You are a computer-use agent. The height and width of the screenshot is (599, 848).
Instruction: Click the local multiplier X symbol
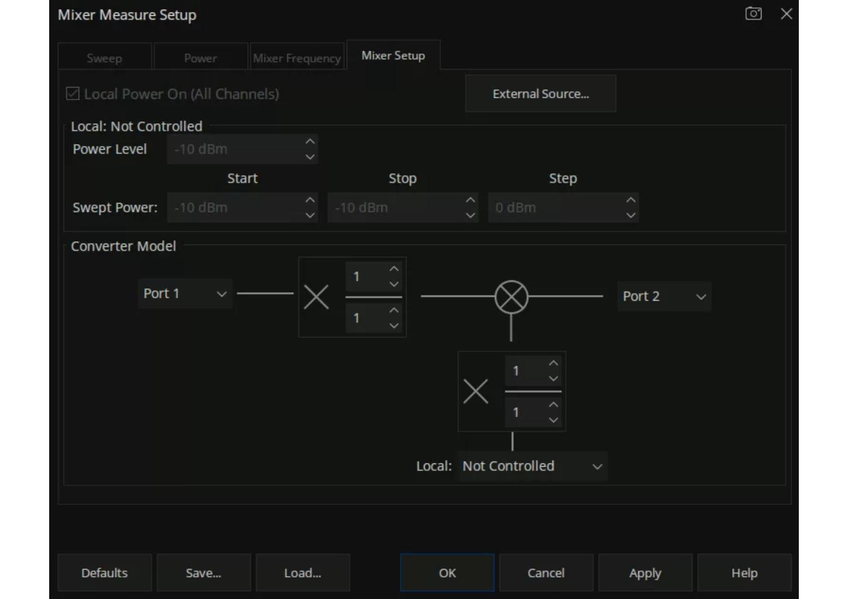pyautogui.click(x=475, y=391)
